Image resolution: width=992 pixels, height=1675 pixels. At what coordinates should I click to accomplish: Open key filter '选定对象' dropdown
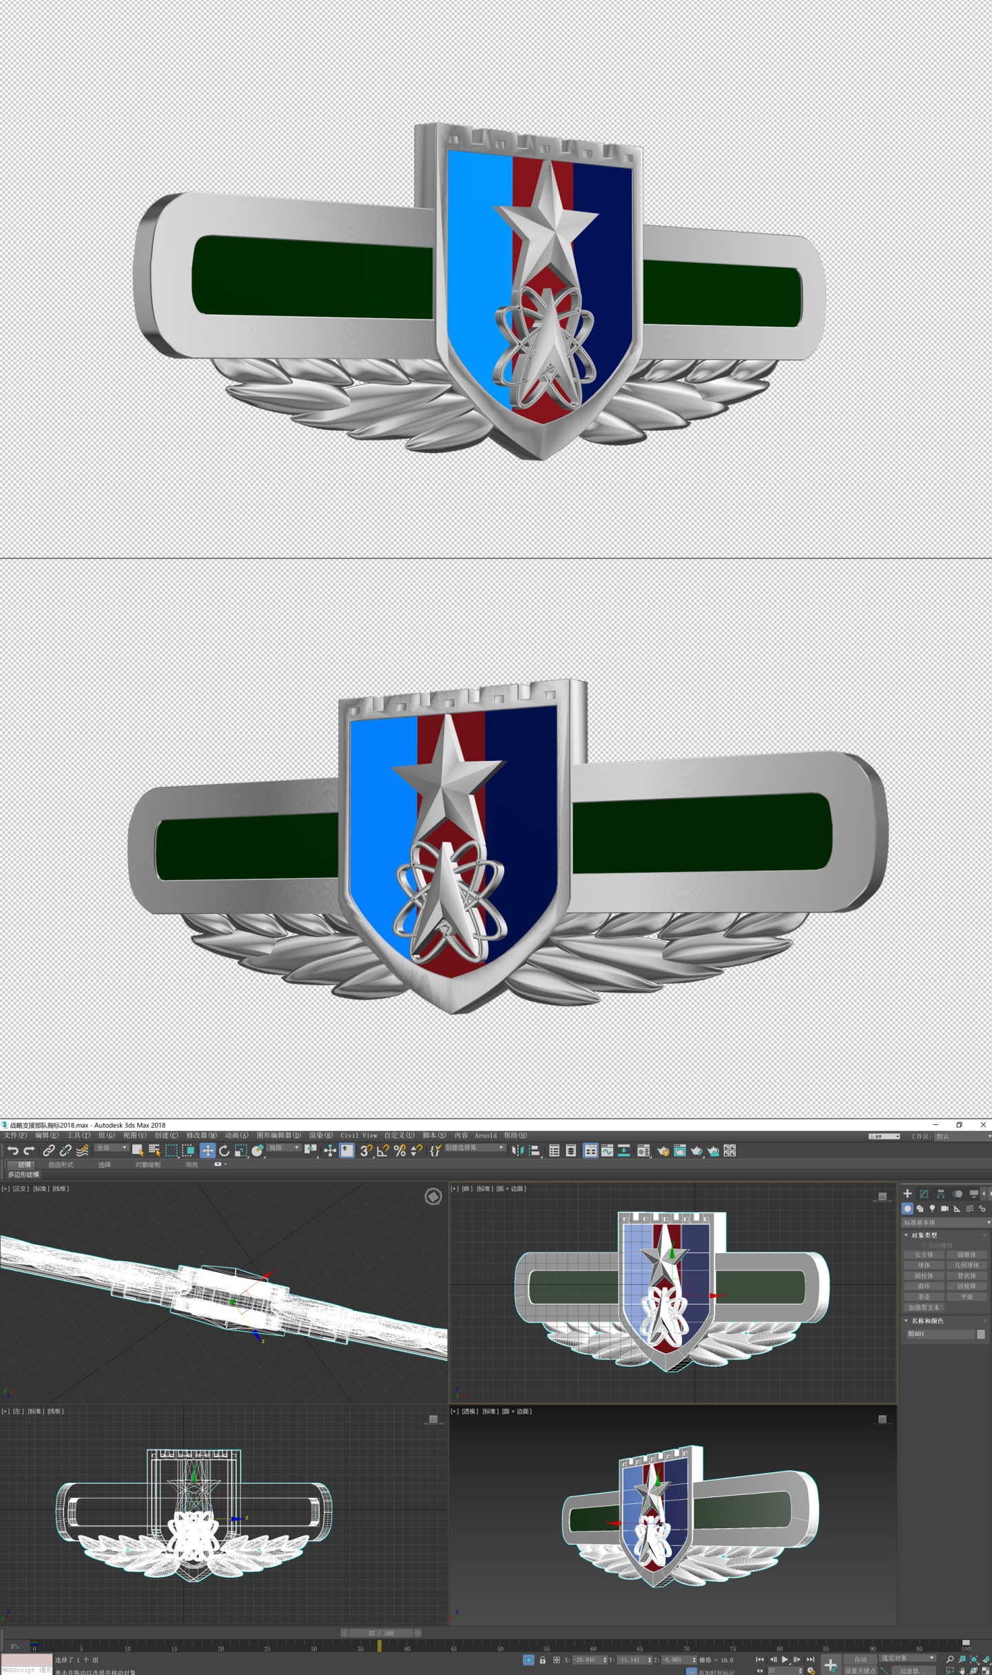pos(907,1658)
